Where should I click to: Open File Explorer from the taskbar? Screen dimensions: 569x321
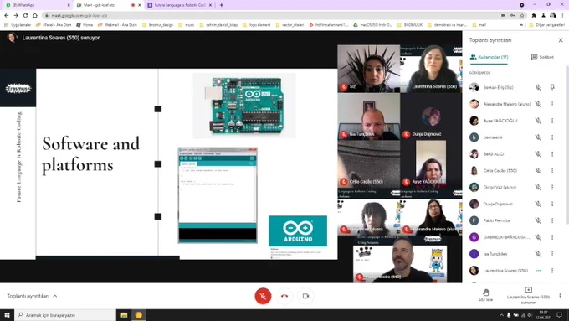click(x=124, y=315)
